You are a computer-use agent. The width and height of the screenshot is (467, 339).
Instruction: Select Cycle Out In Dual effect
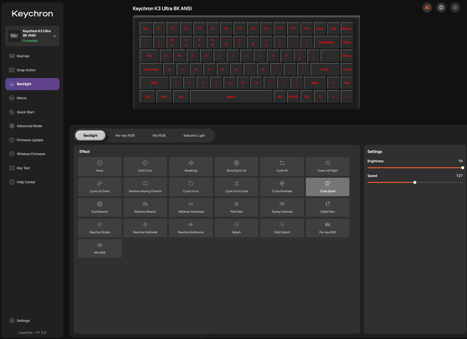[x=236, y=187]
